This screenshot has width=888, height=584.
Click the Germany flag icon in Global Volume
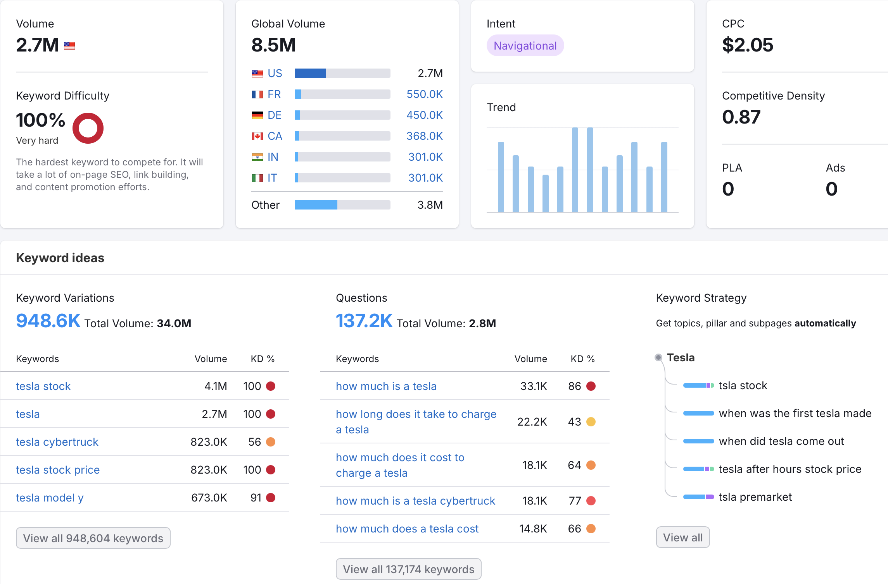pos(257,115)
